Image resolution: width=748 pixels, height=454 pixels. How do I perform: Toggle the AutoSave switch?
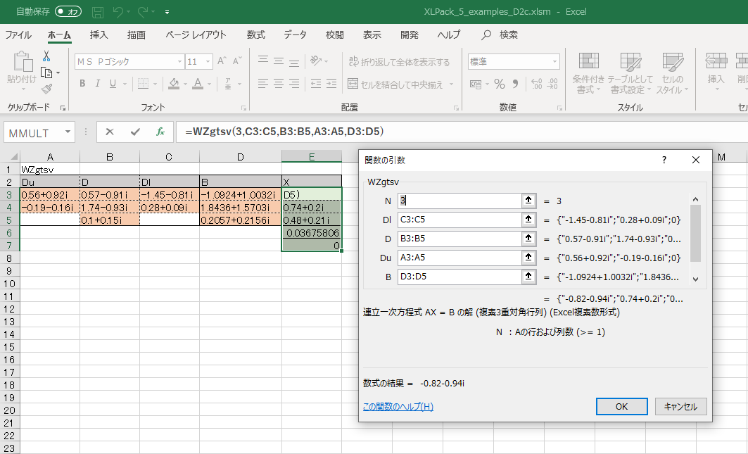(x=68, y=12)
